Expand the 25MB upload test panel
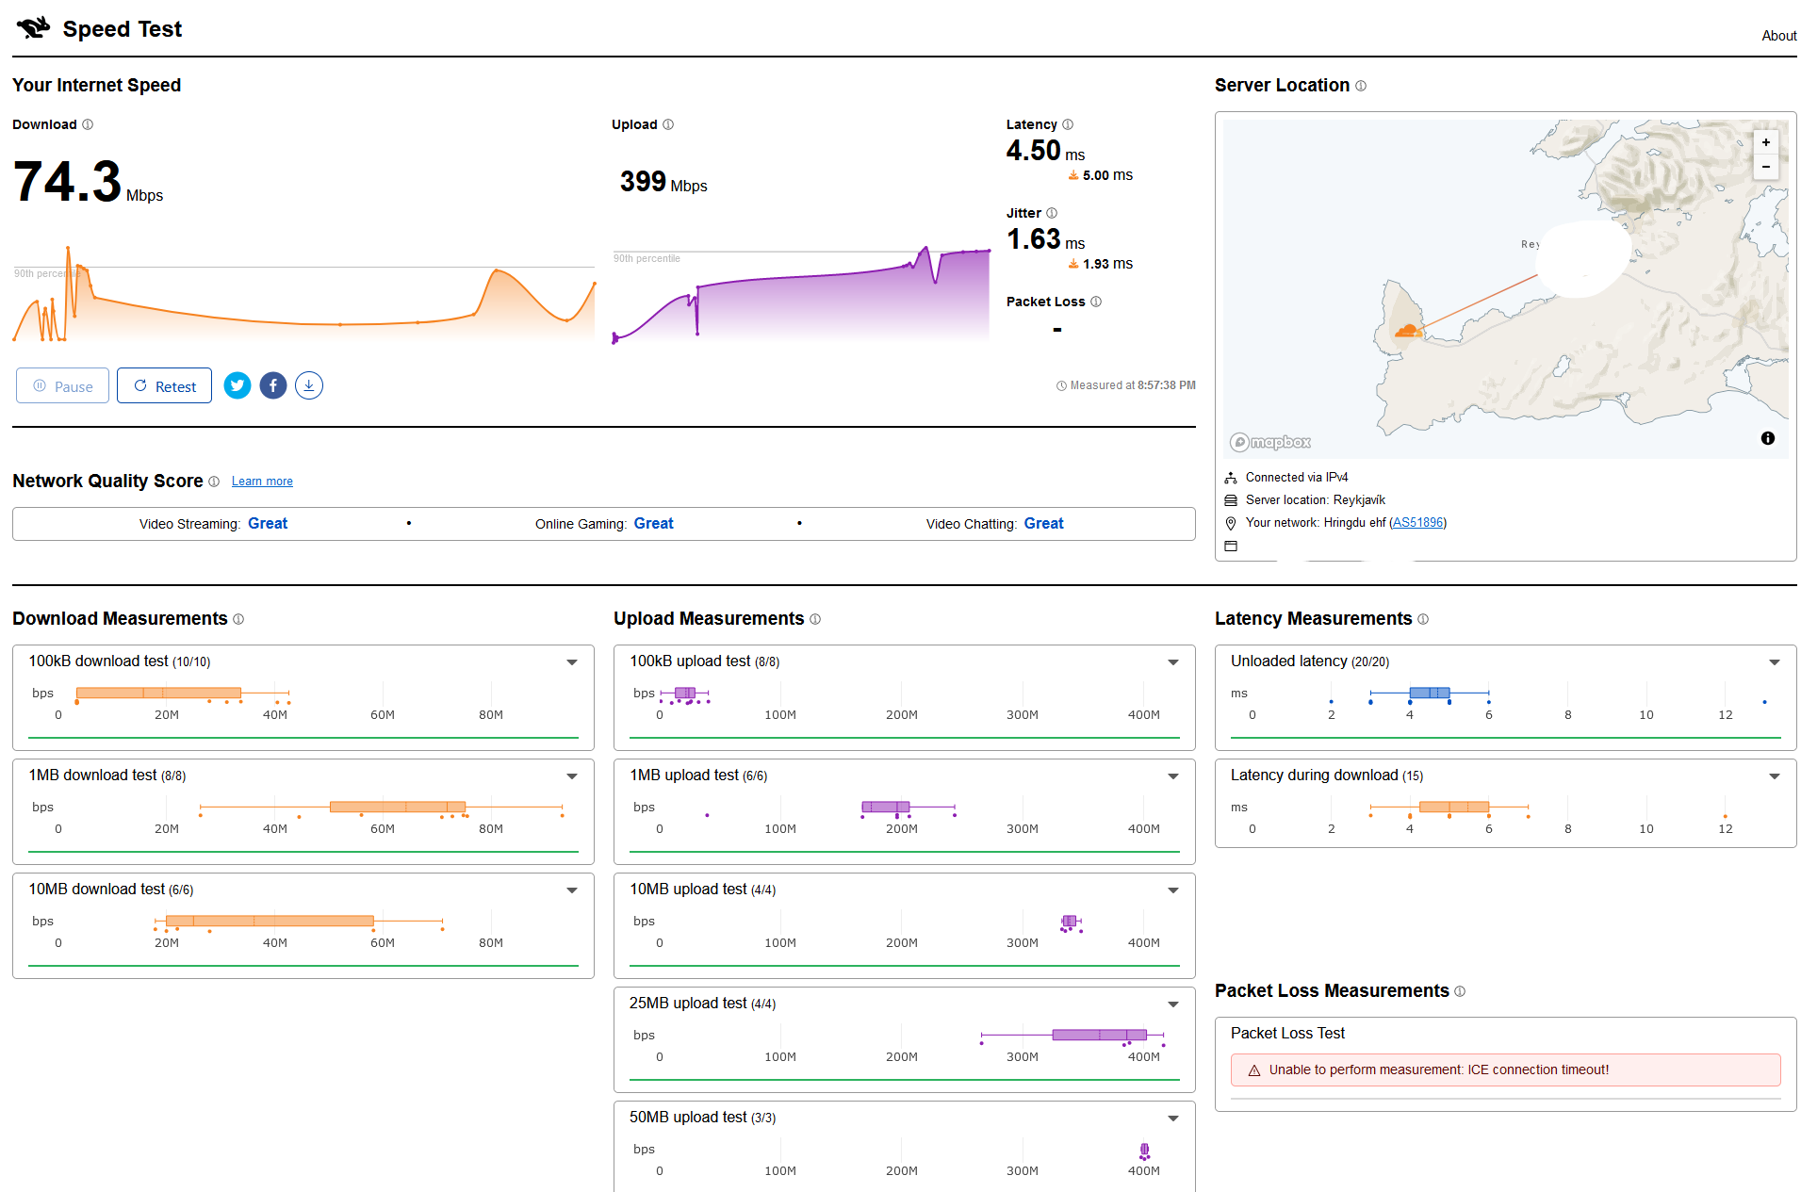The height and width of the screenshot is (1192, 1801). (1172, 1004)
